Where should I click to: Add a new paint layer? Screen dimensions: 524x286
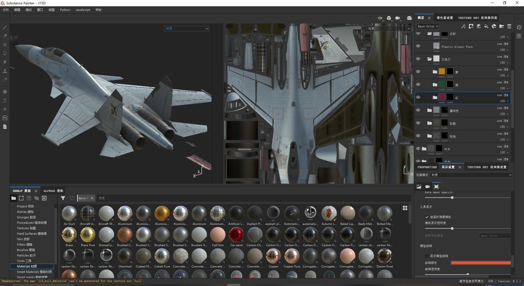(478, 26)
